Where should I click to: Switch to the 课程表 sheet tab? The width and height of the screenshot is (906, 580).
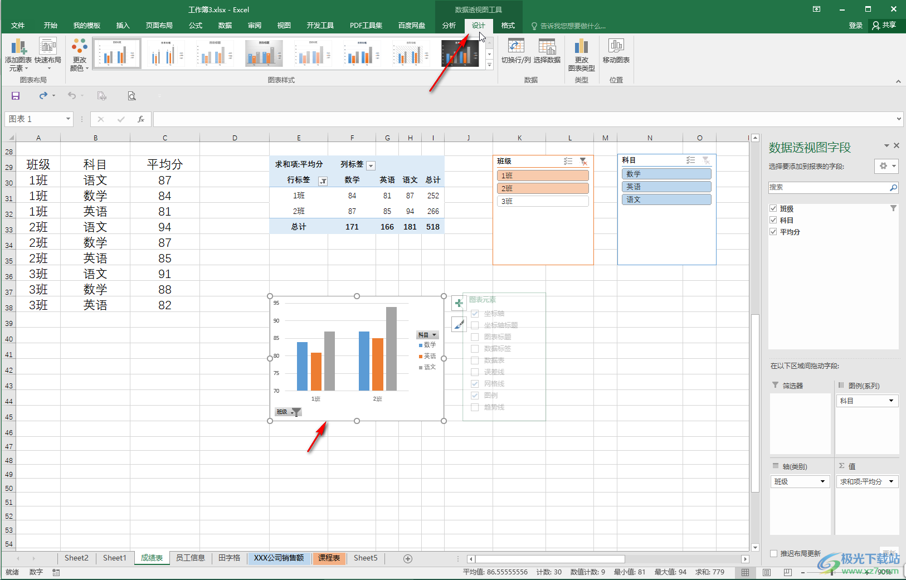point(329,558)
